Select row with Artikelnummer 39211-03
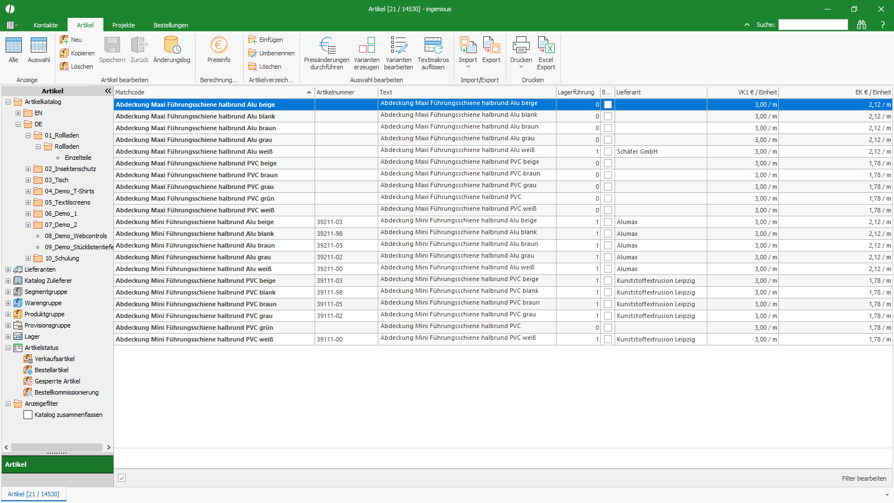Viewport: 894px width, 503px height. [x=503, y=222]
